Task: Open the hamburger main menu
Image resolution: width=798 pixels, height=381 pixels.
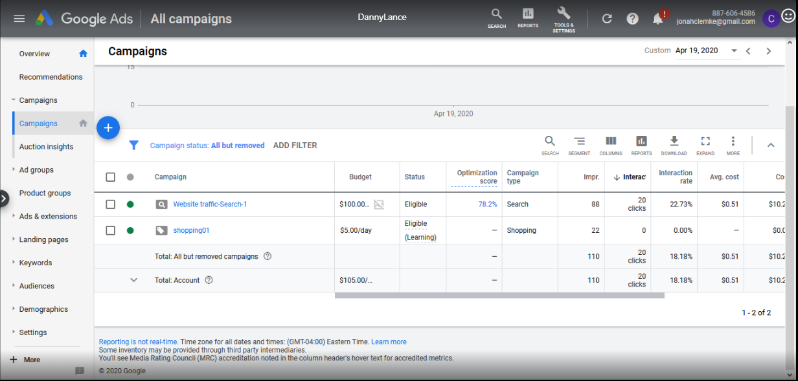Action: point(19,18)
